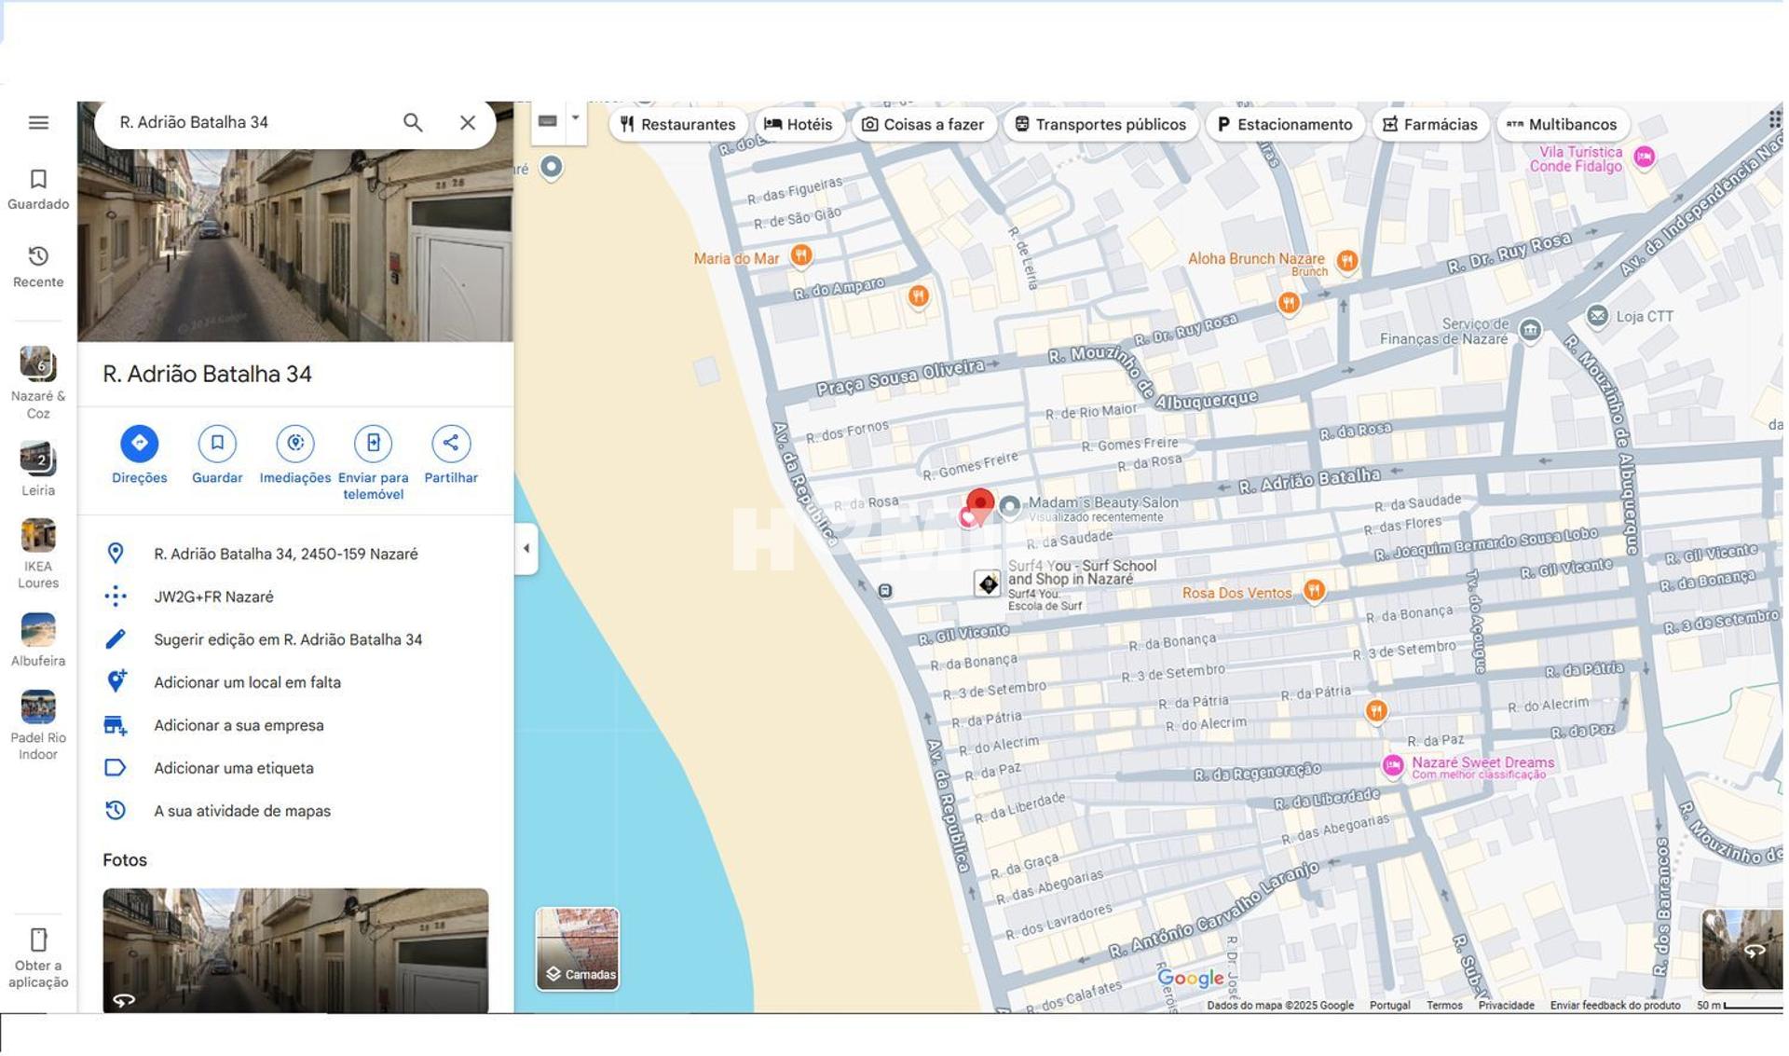Click the Direções directions icon
This screenshot has width=1789, height=1056.
point(139,444)
